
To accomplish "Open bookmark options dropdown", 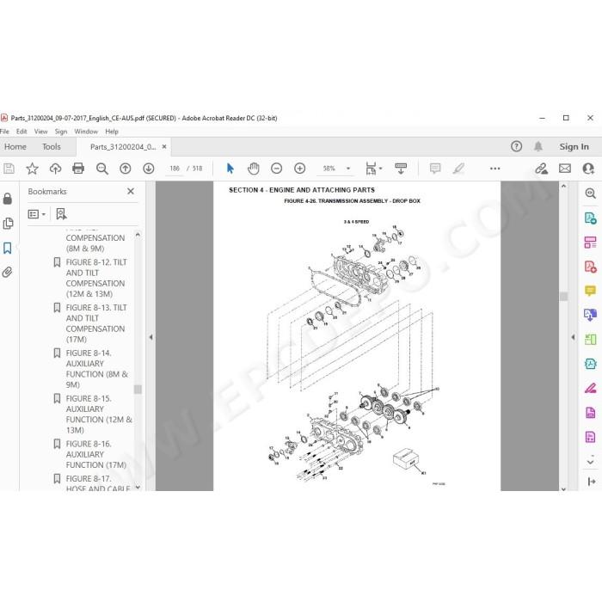I will point(37,214).
